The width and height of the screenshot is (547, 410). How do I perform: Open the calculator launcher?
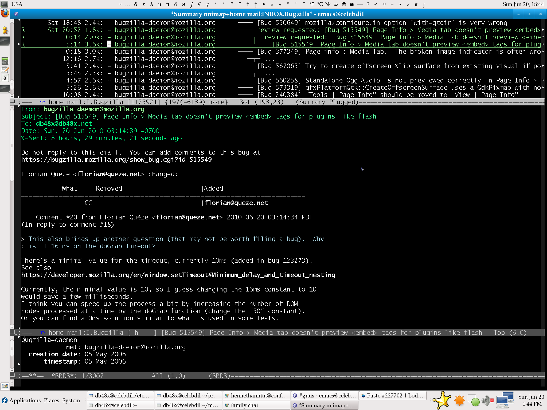pyautogui.click(x=5, y=61)
